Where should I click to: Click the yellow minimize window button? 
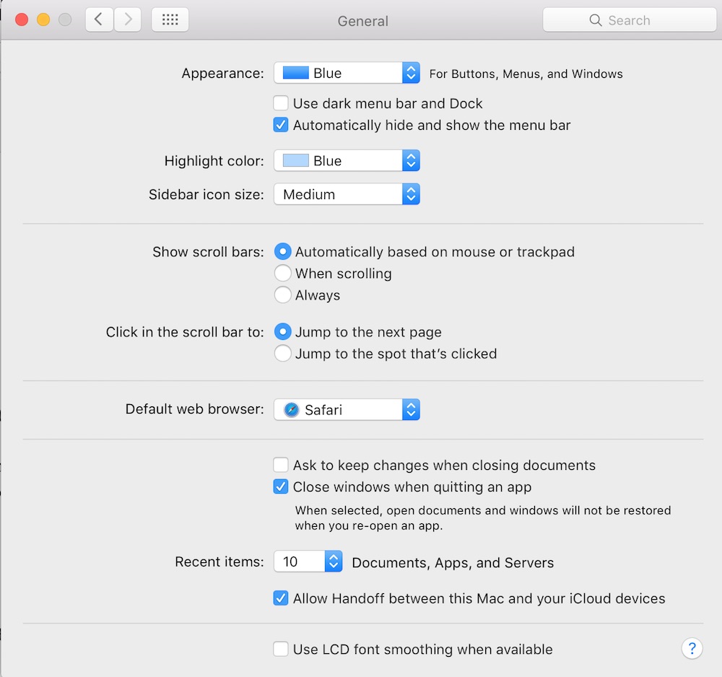pyautogui.click(x=43, y=20)
